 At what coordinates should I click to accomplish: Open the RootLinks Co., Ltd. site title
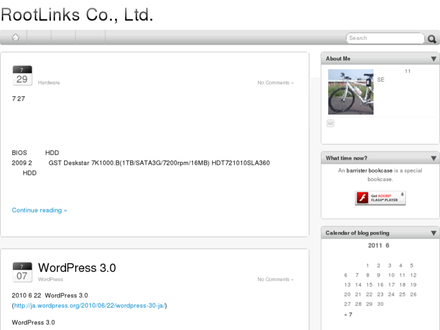(x=77, y=15)
